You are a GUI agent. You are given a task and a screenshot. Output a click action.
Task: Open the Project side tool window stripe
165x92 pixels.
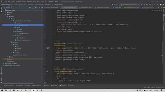click(x=1, y=9)
